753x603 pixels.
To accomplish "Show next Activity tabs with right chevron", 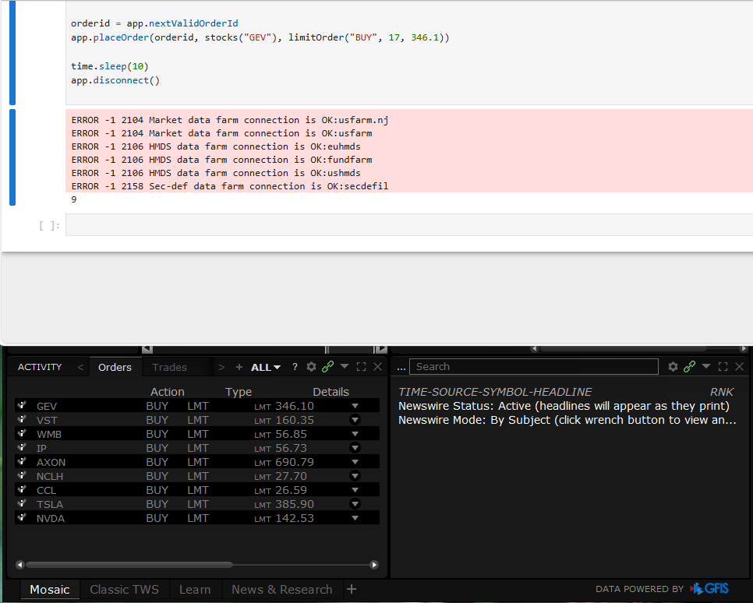I will (221, 367).
